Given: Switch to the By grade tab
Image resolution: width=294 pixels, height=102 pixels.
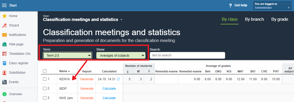Looking at the screenshot, I should (x=279, y=19).
